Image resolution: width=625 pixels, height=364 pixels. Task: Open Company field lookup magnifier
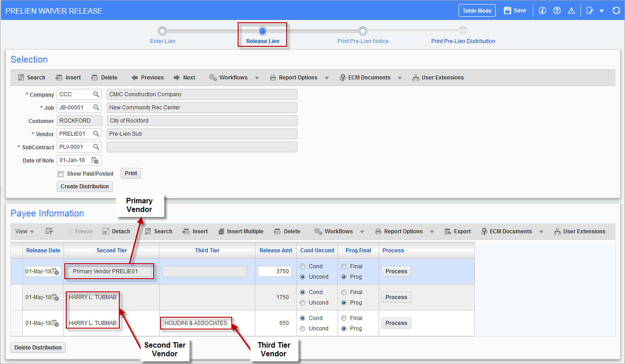(x=96, y=94)
